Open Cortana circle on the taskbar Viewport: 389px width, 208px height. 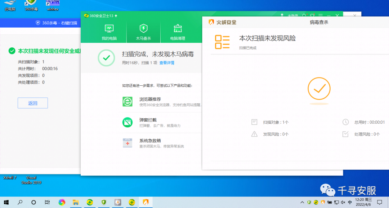[33, 202]
